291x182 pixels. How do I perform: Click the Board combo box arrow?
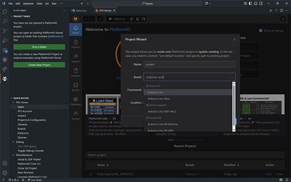coord(232,77)
